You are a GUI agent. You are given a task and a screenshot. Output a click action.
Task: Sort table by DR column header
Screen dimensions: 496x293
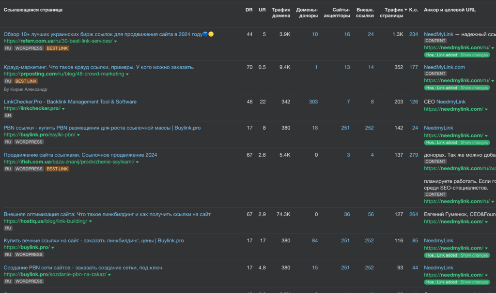pyautogui.click(x=249, y=10)
